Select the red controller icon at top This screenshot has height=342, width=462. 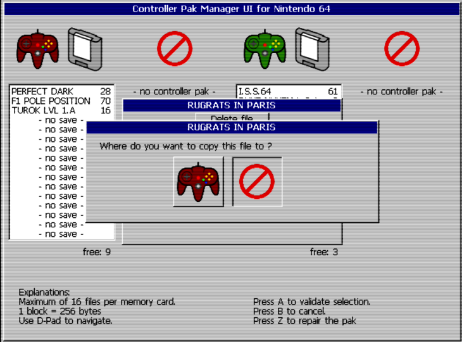coord(37,49)
